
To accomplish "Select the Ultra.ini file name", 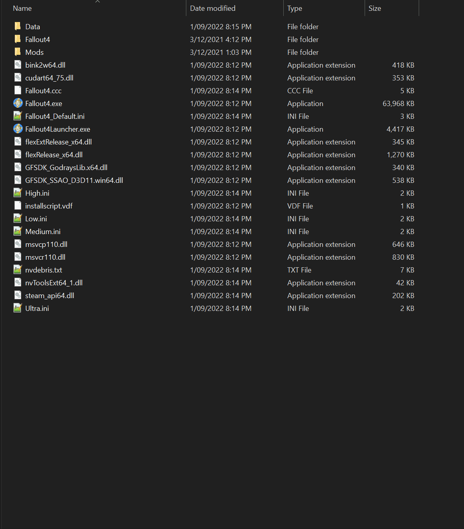I will pos(37,309).
